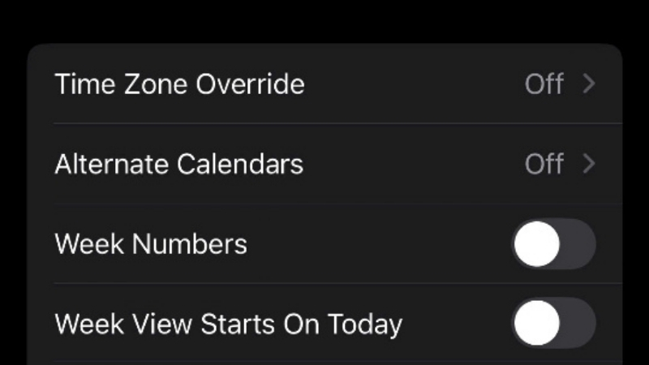Tap the chevron arrow beside Alternate Calendars
649x365 pixels.
(589, 164)
